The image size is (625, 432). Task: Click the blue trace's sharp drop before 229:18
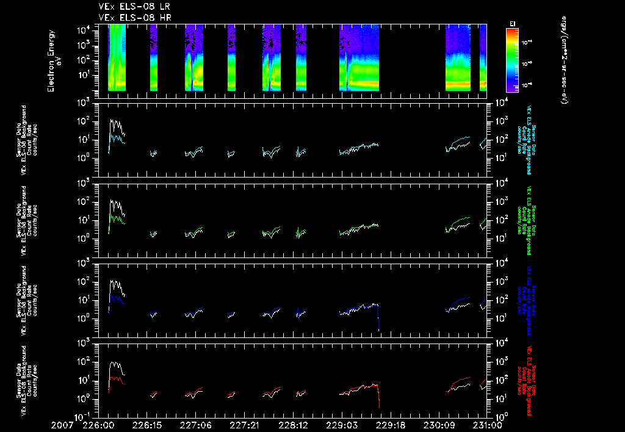click(x=378, y=318)
